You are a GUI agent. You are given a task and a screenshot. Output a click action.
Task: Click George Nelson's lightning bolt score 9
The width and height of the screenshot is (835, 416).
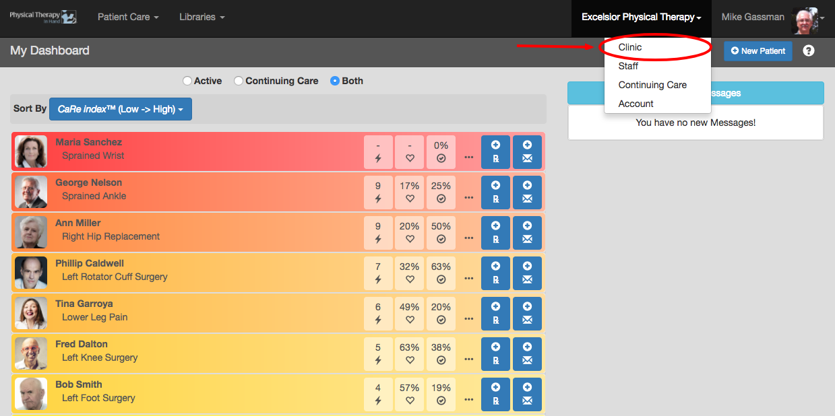(x=378, y=192)
